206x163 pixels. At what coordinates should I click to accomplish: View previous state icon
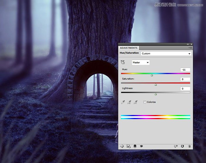[176, 146]
